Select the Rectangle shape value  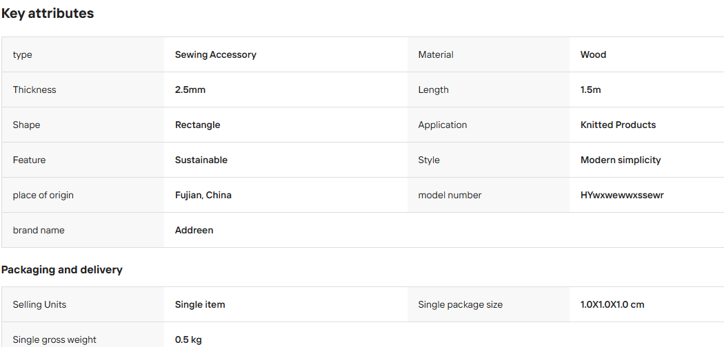tap(198, 125)
